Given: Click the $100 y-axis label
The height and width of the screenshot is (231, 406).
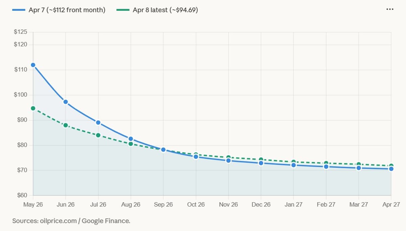Looking at the screenshot, I should pyautogui.click(x=20, y=95).
